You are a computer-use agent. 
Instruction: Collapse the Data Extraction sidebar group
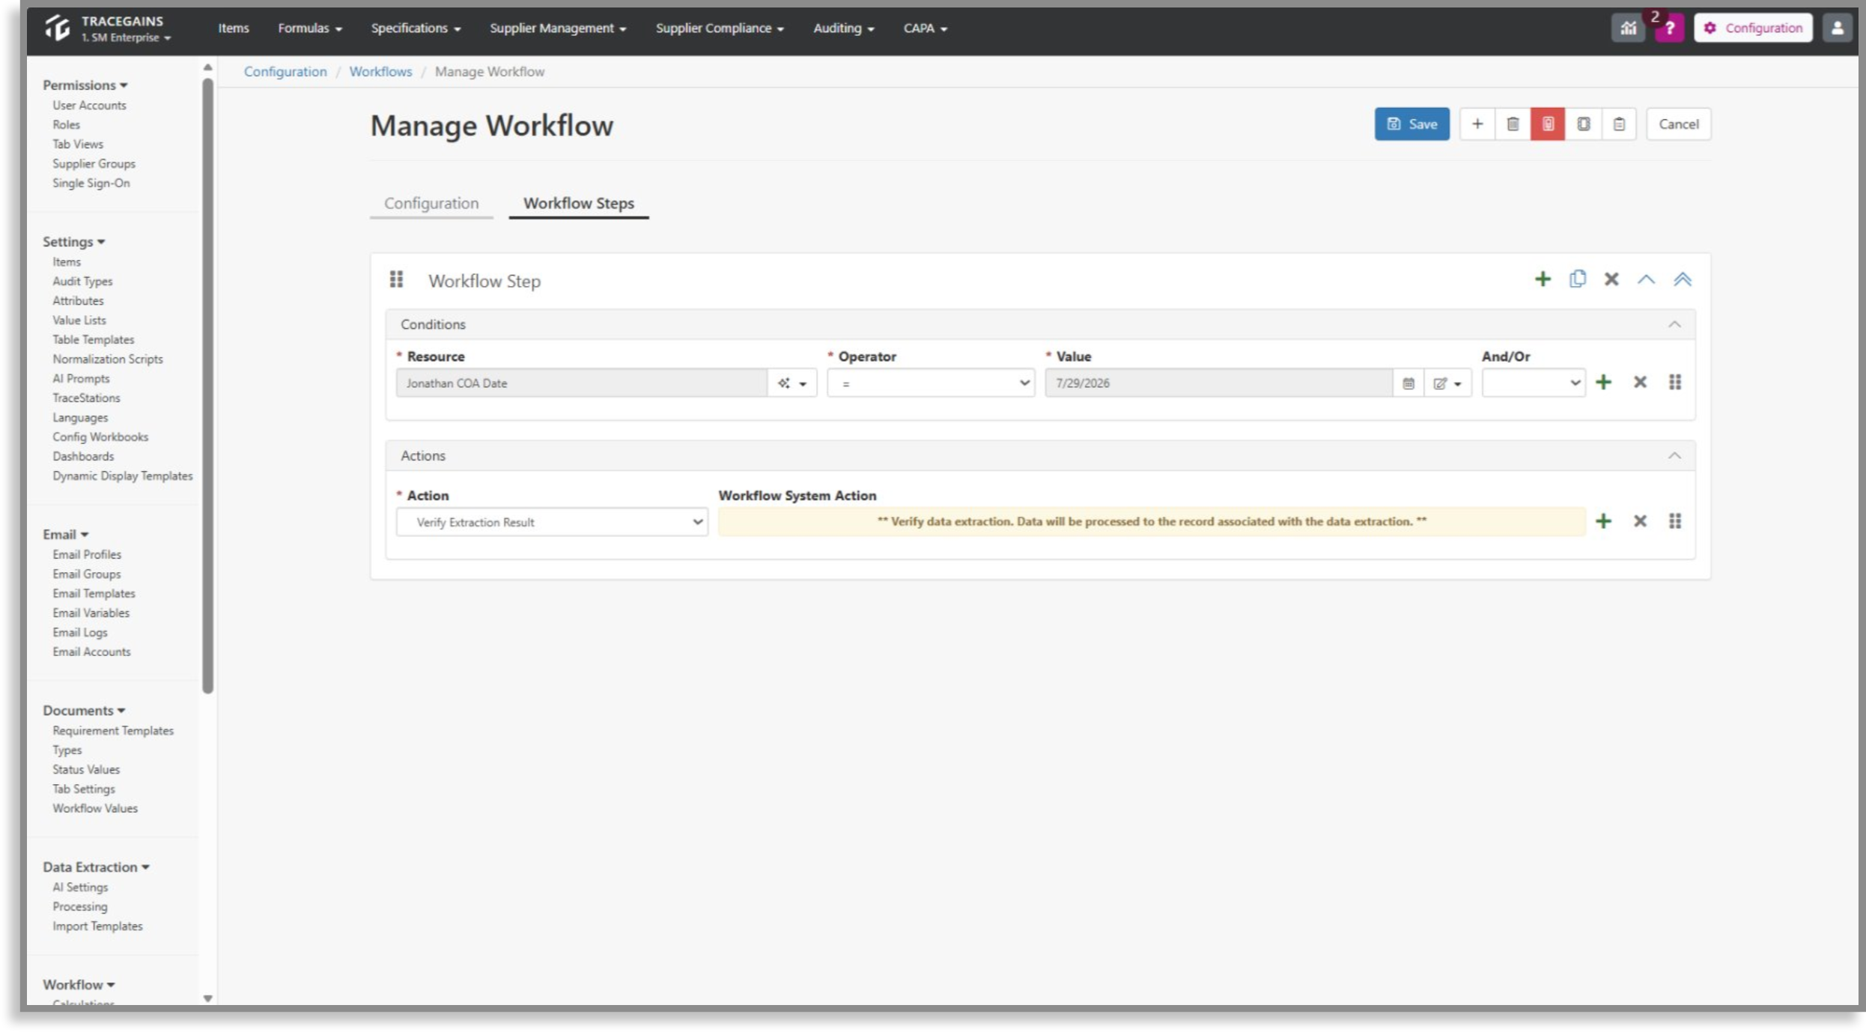(x=96, y=866)
